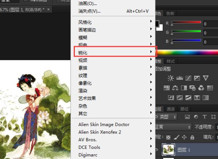Choose 油画(O)... from the filter menu
The image size is (218, 159).
[x=113, y=4]
